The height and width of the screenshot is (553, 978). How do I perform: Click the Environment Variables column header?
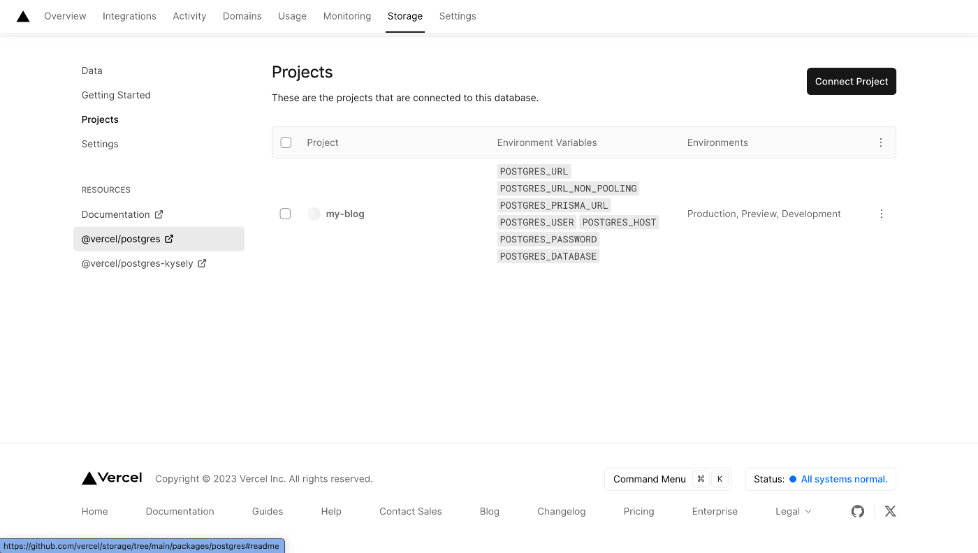coord(547,142)
